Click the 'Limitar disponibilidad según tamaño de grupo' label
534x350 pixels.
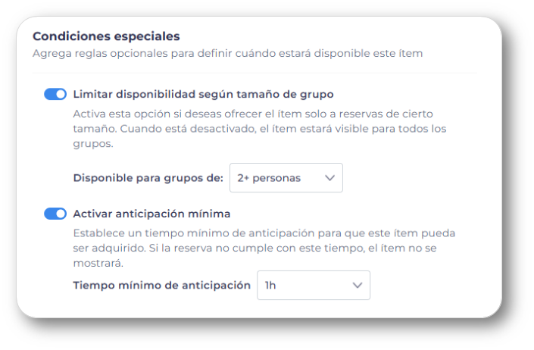[203, 95]
